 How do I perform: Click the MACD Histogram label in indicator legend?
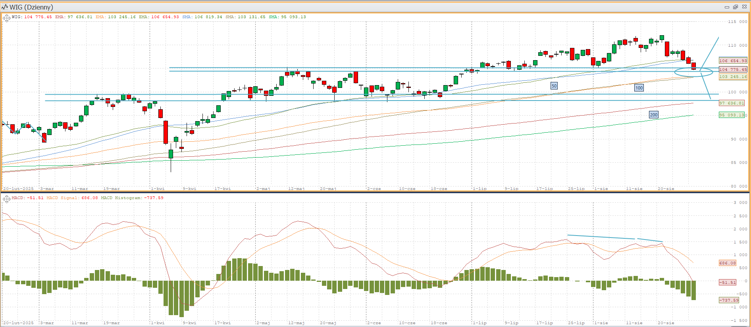pos(121,198)
